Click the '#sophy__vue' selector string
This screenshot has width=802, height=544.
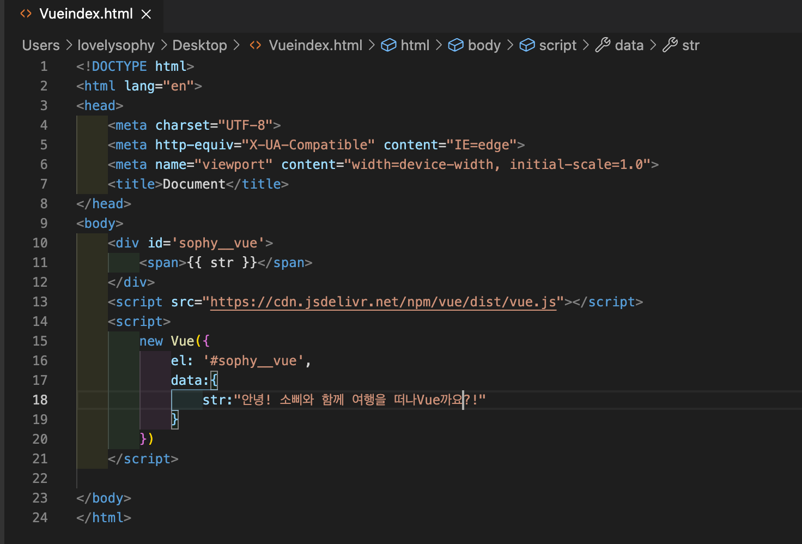[253, 361]
